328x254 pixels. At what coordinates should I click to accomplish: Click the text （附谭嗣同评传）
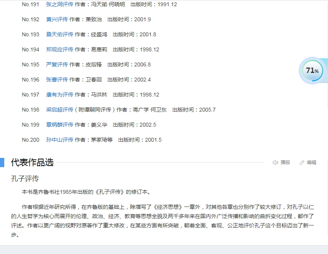point(95,110)
